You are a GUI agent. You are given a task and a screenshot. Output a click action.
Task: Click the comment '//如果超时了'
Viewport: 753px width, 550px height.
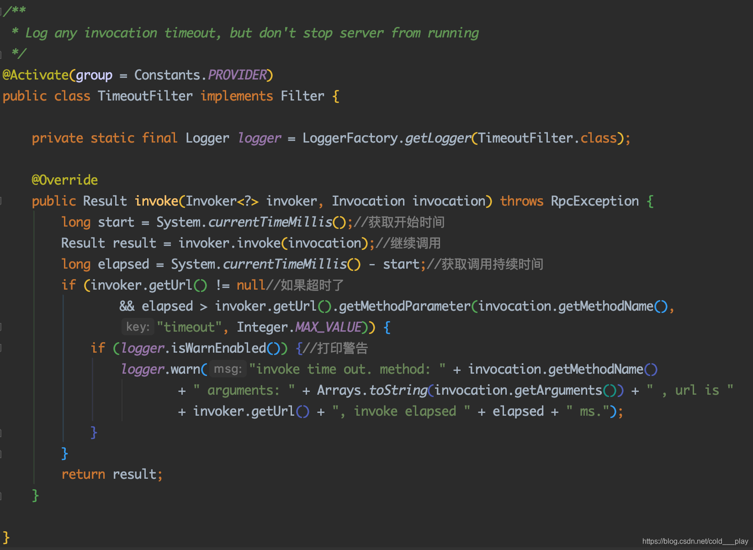coord(305,285)
